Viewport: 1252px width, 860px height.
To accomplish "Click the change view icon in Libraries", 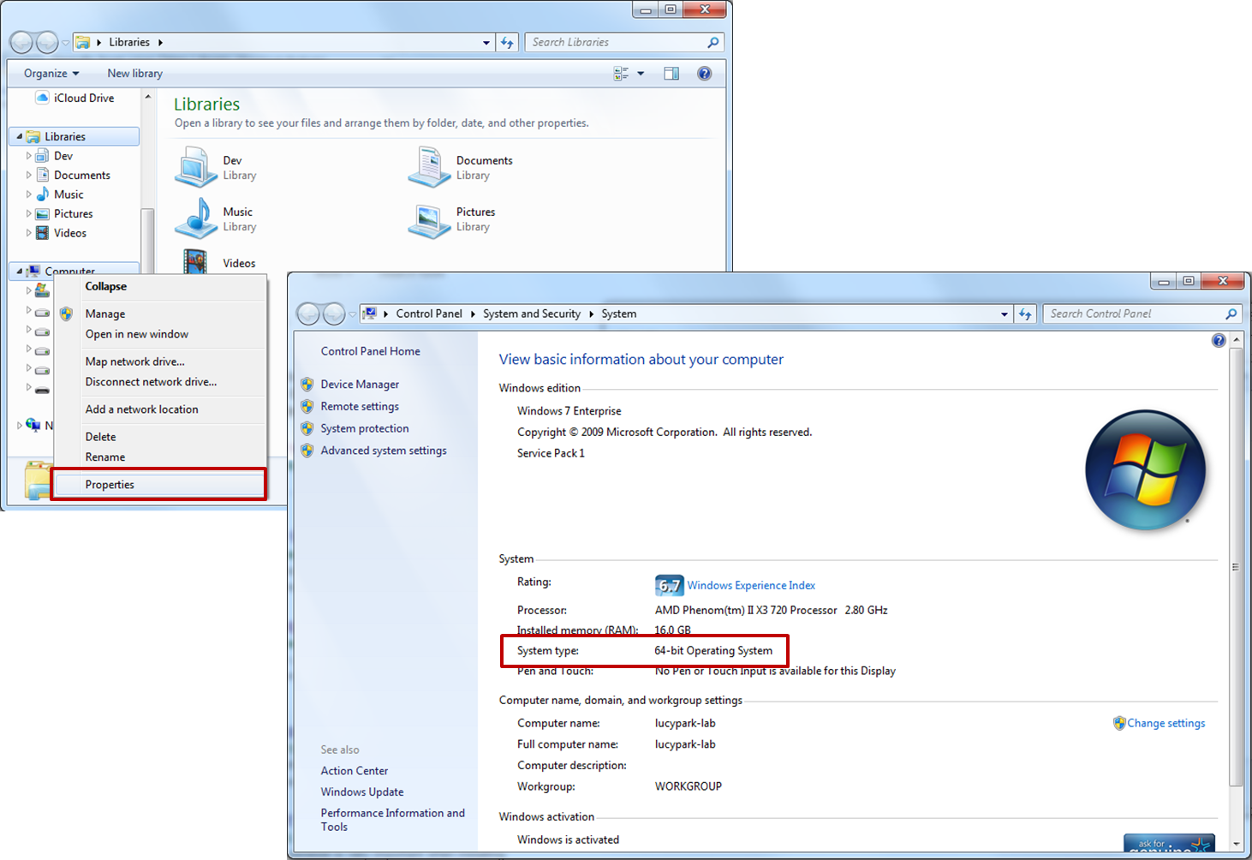I will [621, 74].
